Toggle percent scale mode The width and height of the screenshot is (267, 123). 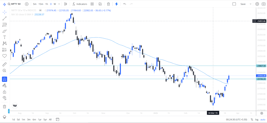click(252, 119)
